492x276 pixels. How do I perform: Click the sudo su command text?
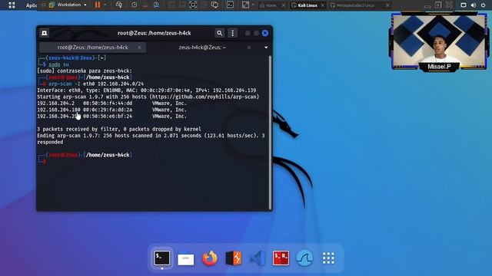point(58,64)
